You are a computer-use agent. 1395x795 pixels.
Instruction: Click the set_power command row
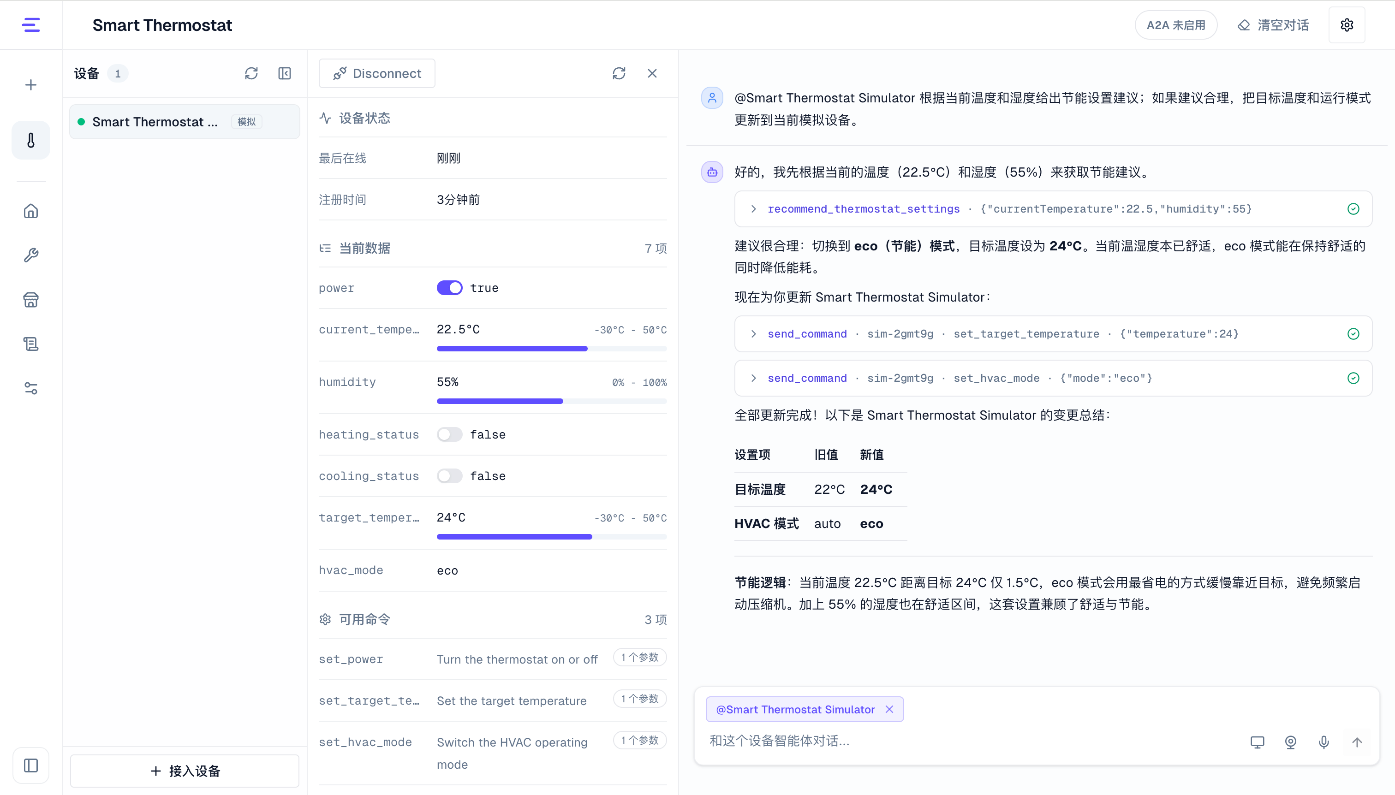tap(493, 659)
